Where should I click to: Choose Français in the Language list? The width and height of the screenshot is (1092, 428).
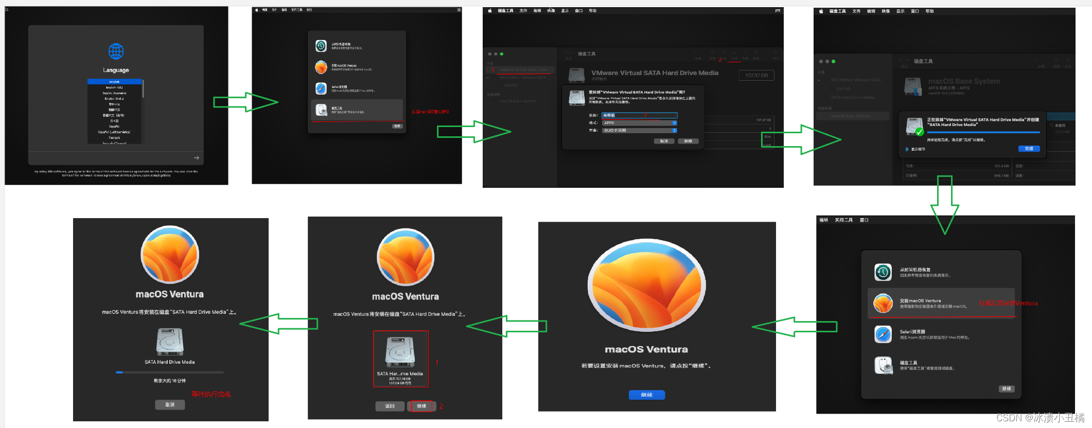click(114, 137)
